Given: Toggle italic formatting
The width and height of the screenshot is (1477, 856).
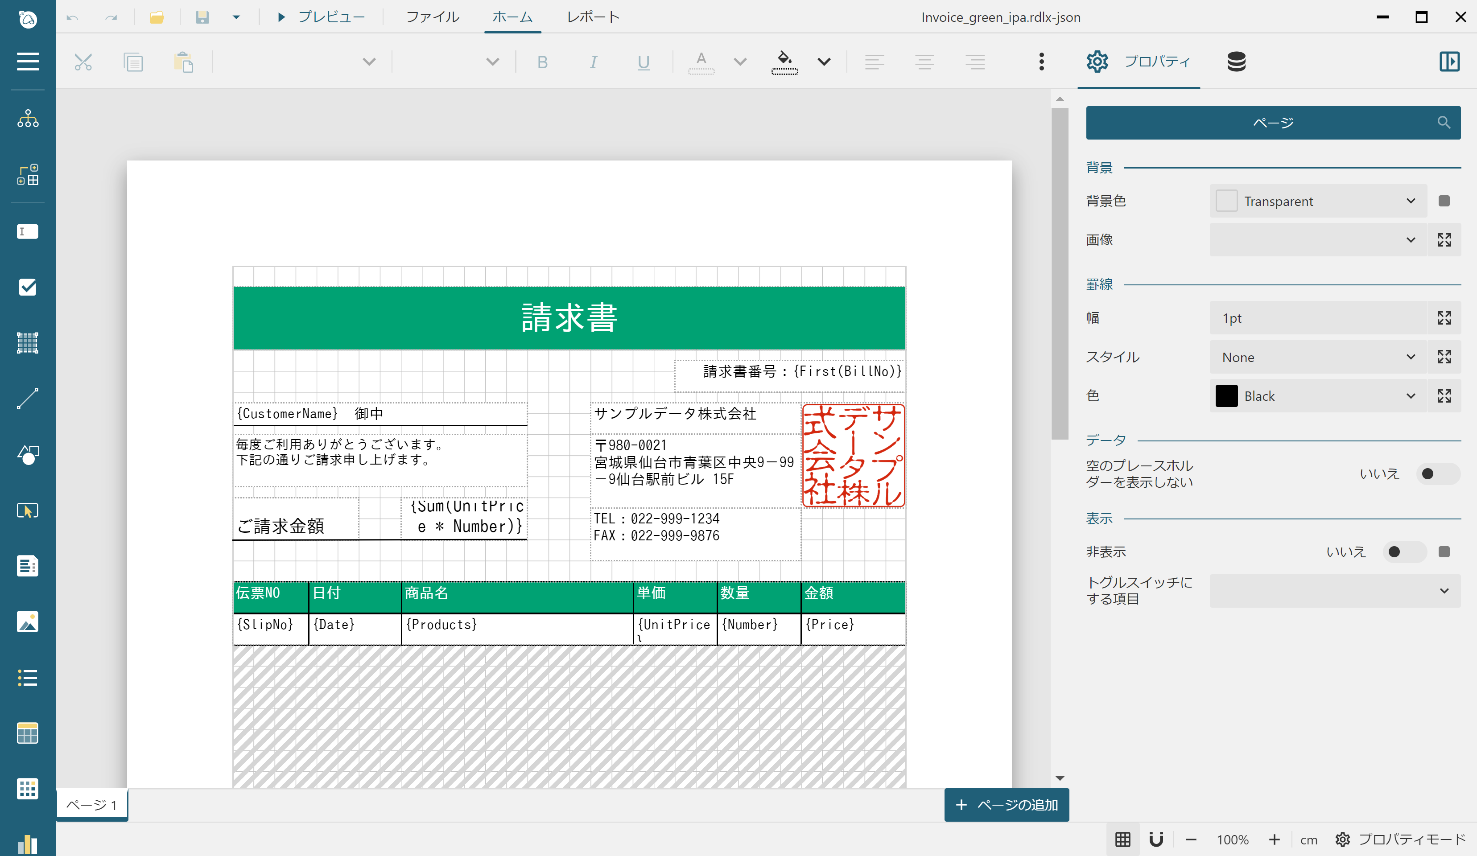Looking at the screenshot, I should [x=593, y=62].
